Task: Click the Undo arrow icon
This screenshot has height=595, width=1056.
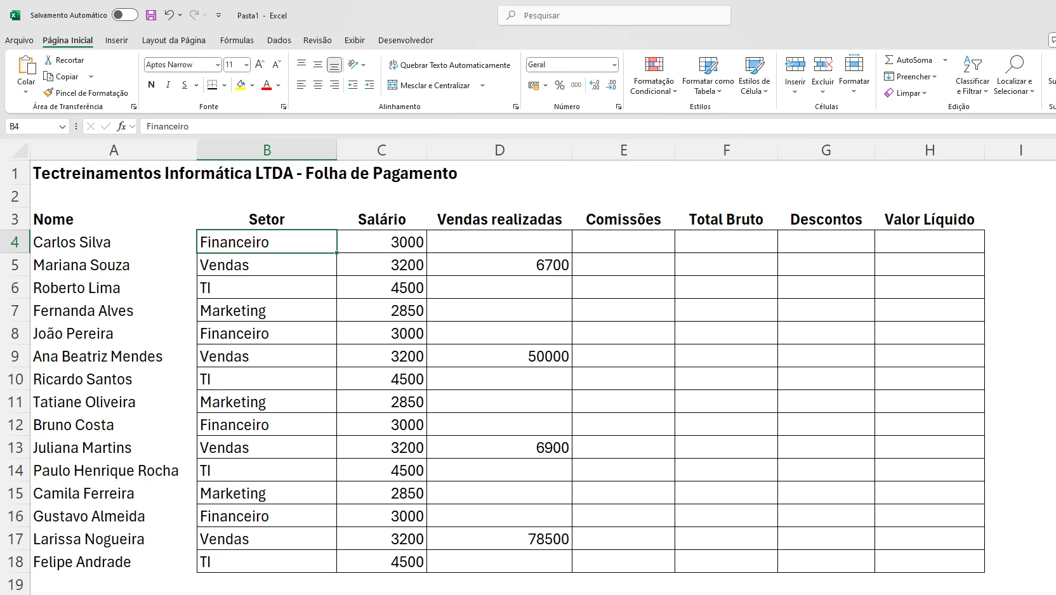Action: 169,15
